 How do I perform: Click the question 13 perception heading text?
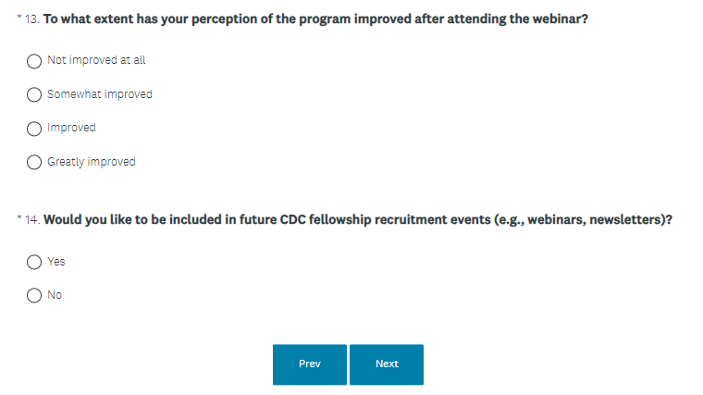tap(314, 19)
